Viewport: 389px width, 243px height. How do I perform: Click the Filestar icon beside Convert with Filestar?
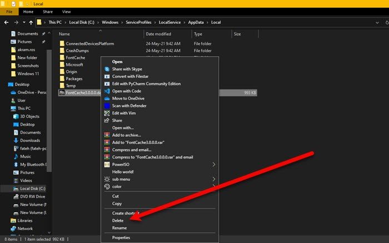pos(107,76)
